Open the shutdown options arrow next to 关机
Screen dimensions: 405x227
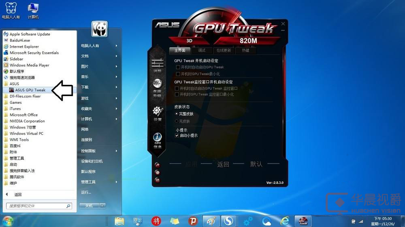click(x=102, y=206)
